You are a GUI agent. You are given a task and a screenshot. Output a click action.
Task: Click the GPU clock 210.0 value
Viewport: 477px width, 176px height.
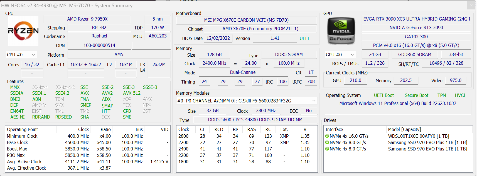(x=355, y=81)
